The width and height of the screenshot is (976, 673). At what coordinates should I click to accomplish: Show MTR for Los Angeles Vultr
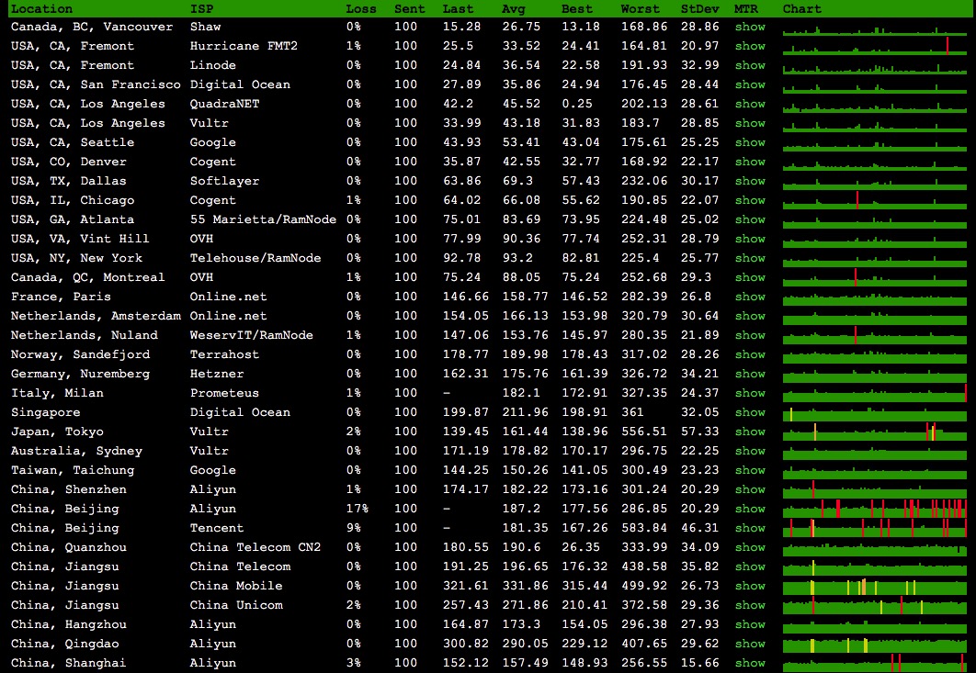(x=750, y=123)
